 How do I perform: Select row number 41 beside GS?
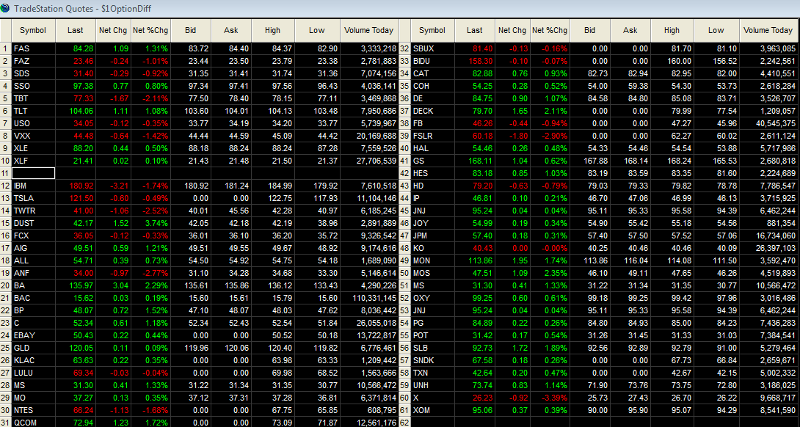404,161
